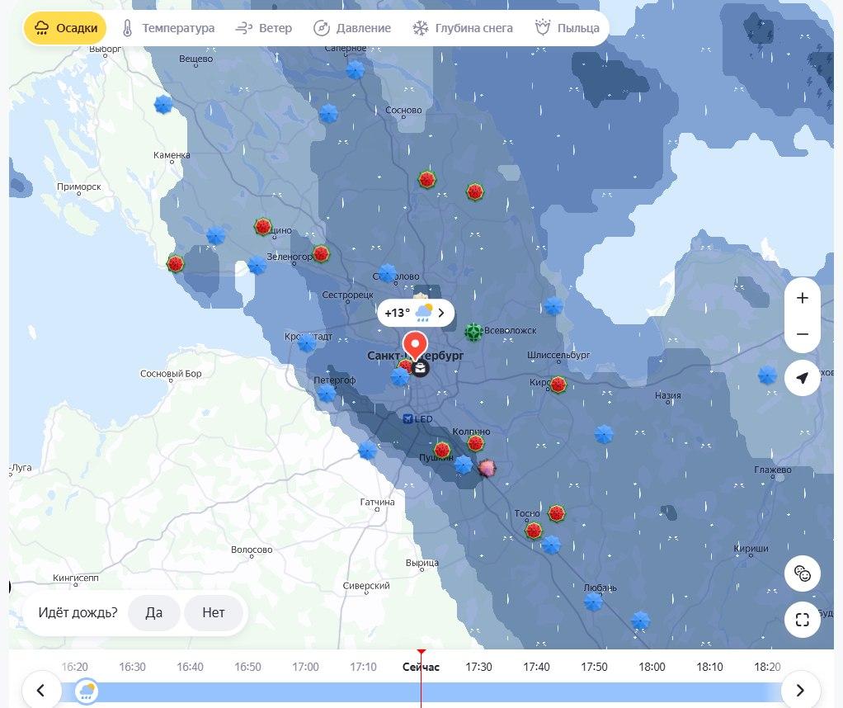Image resolution: width=843 pixels, height=708 pixels.
Task: Show later times with right timeline arrow
Action: click(800, 690)
